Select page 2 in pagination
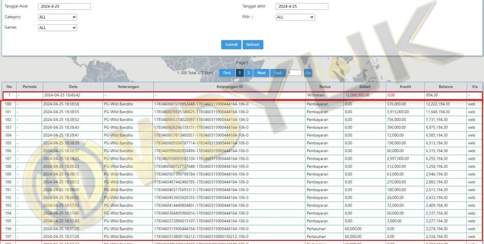The image size is (484, 244). coord(249,73)
